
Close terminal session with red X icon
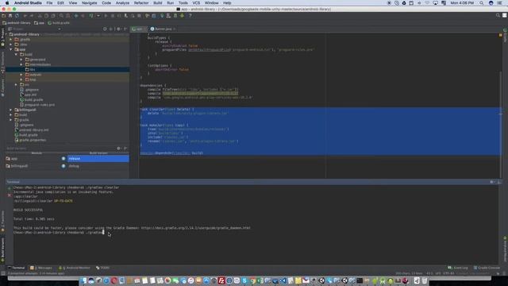(9, 195)
